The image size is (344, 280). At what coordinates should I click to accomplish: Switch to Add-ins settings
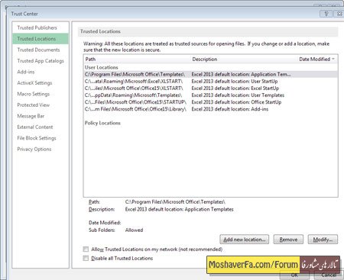(26, 72)
